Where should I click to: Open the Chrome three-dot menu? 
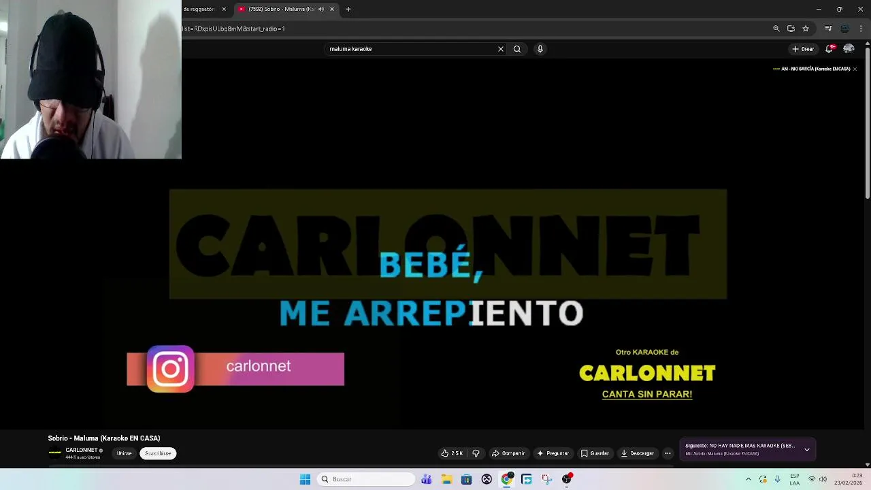[x=861, y=29]
